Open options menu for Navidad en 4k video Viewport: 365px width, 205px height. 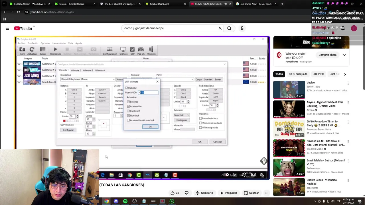point(348,142)
